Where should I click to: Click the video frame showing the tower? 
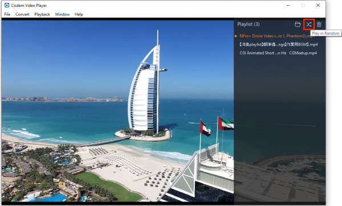pos(117,111)
